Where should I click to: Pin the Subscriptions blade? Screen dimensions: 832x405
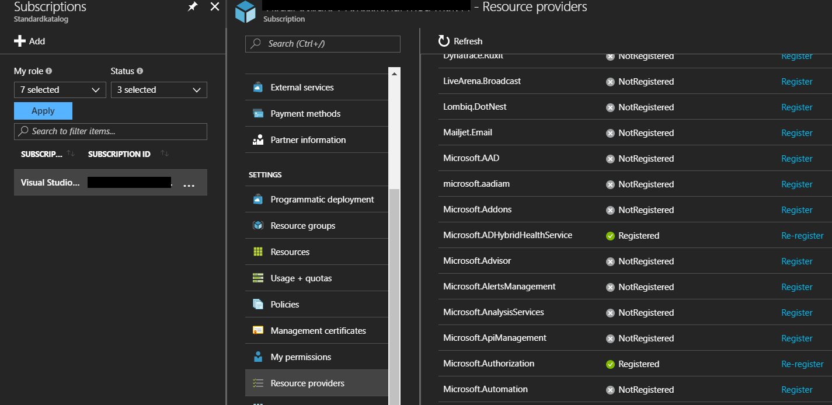pos(192,7)
